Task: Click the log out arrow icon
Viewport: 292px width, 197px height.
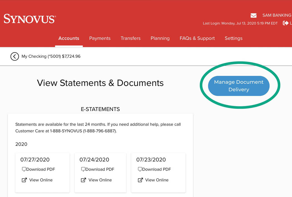Action: [x=285, y=23]
